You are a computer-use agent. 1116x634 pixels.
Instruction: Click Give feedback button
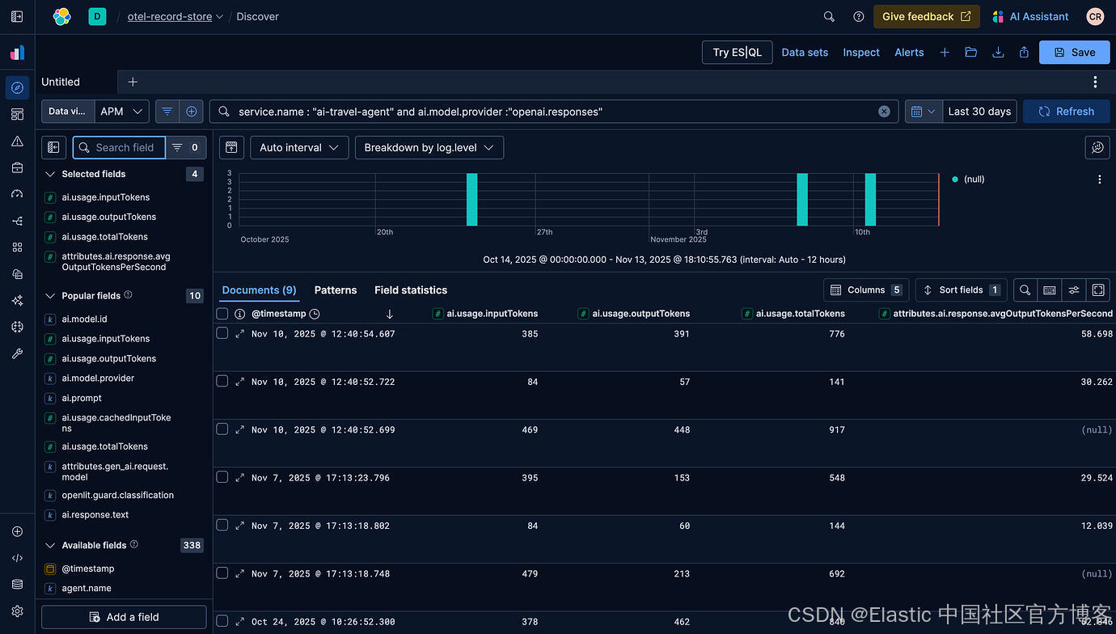[x=926, y=16]
